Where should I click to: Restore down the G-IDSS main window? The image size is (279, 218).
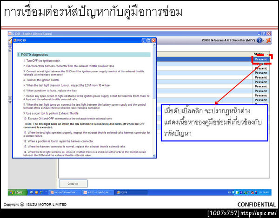pyautogui.click(x=264, y=33)
